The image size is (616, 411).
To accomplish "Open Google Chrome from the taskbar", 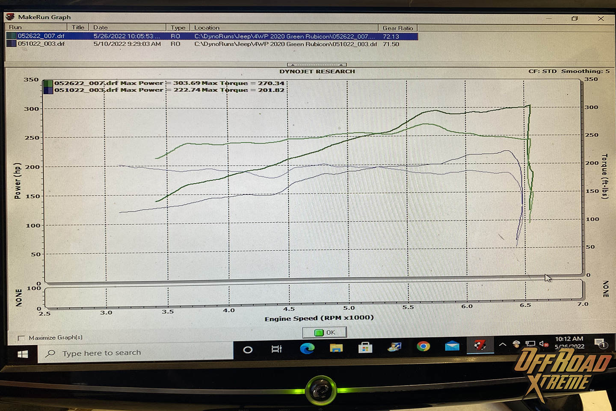I will tap(423, 346).
